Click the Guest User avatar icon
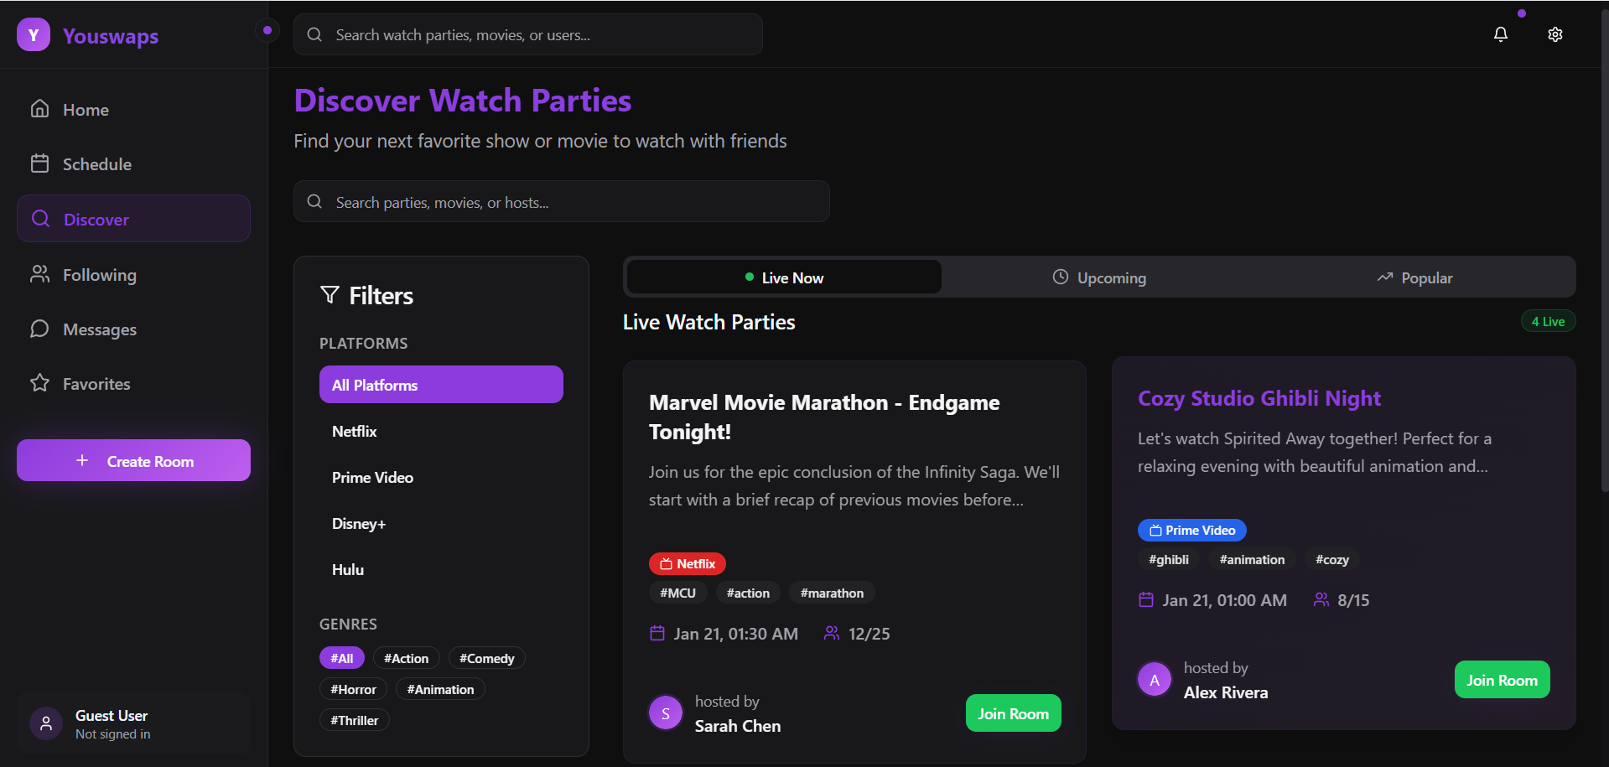The image size is (1609, 767). [x=46, y=723]
